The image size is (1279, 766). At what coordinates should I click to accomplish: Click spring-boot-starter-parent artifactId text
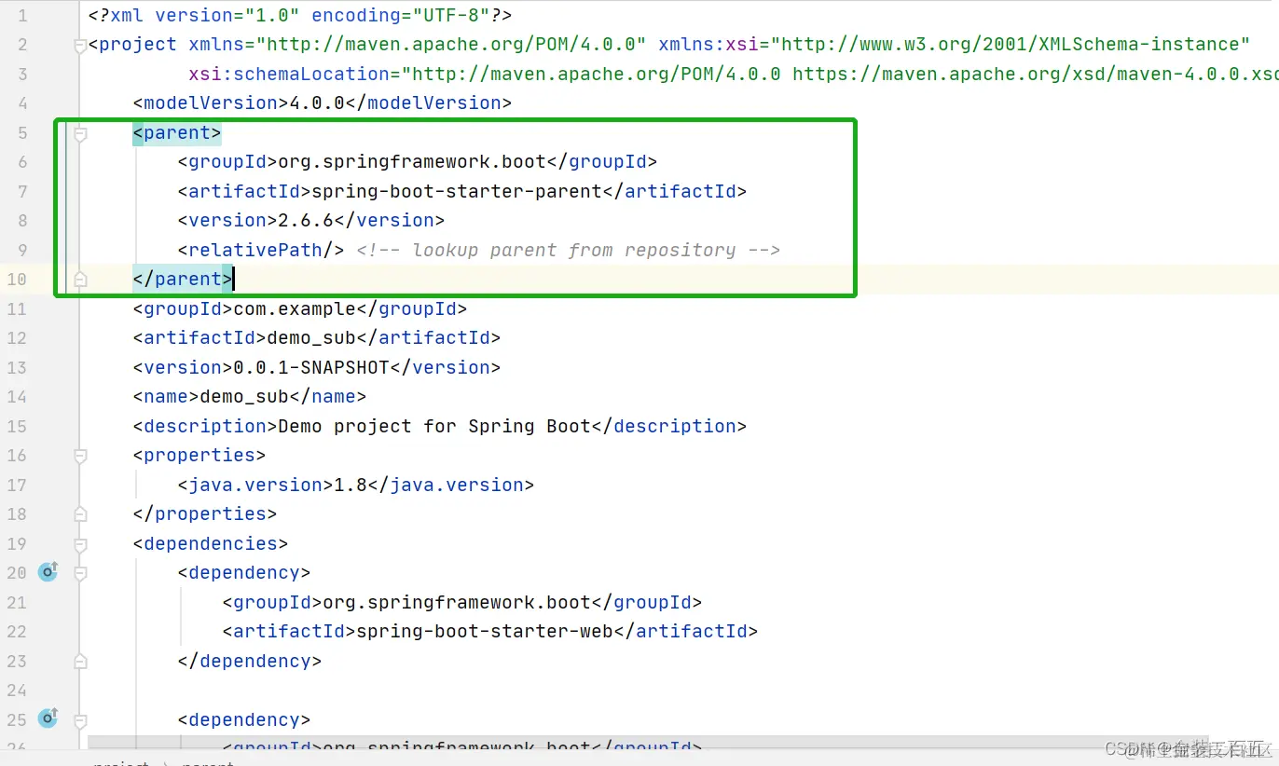[x=457, y=192]
